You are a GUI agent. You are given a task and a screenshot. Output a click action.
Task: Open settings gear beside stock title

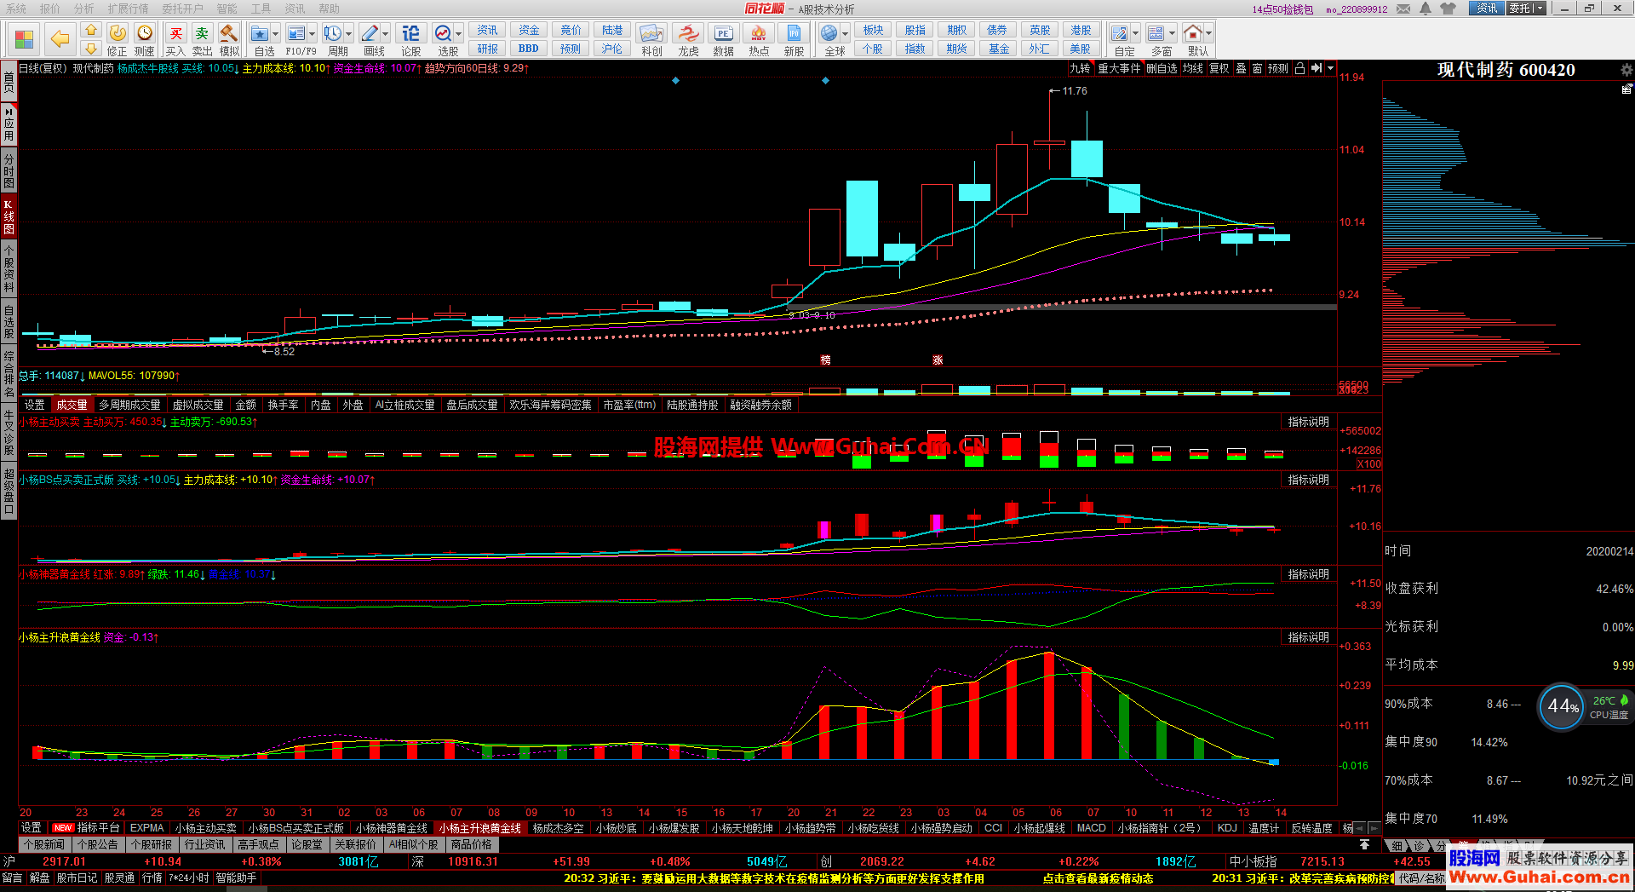click(x=1626, y=70)
